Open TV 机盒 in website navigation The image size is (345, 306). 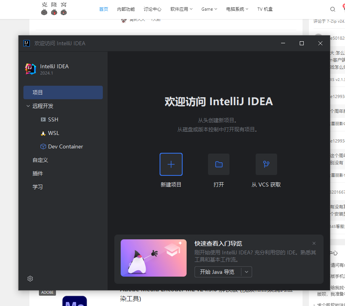[x=265, y=9]
